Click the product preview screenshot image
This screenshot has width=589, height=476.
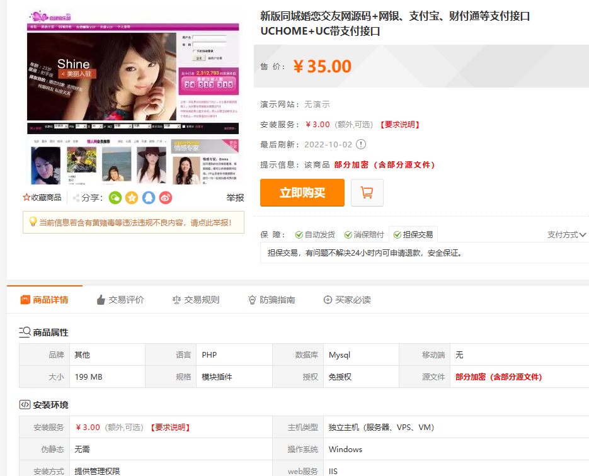tap(133, 97)
